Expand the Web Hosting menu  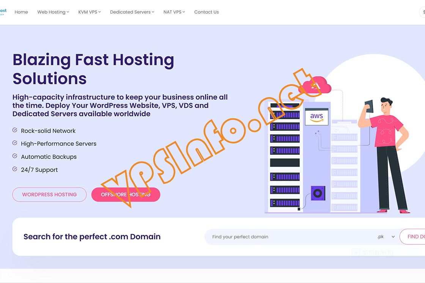[53, 12]
